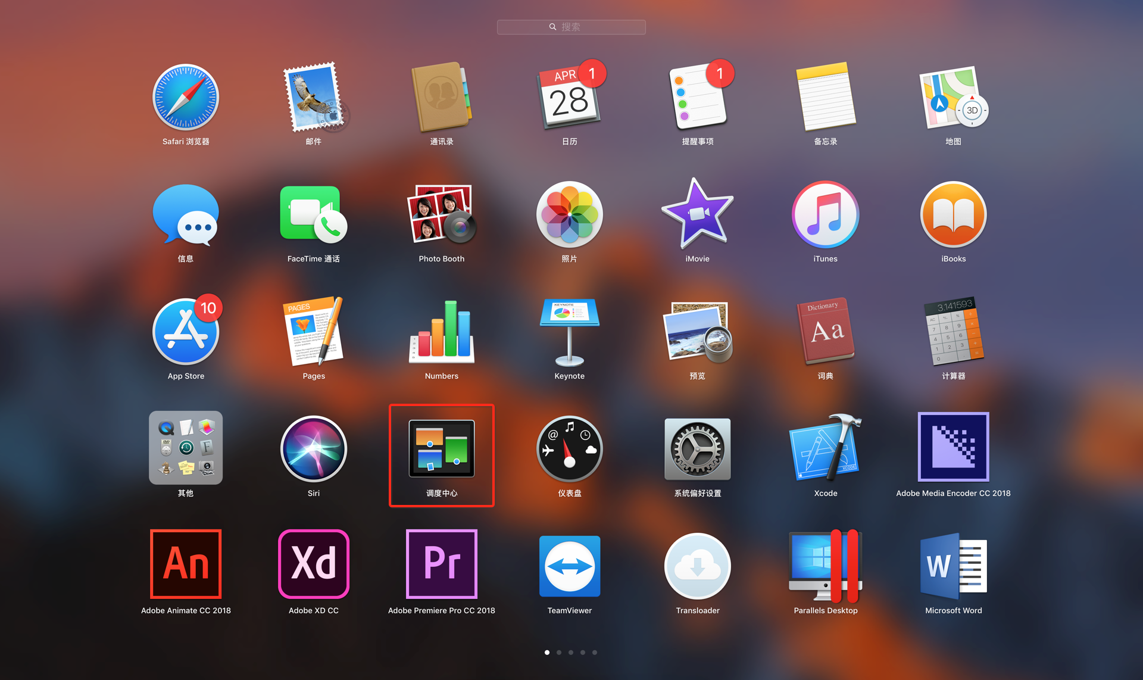Open the 预览 Preview app
The image size is (1143, 680).
698,332
